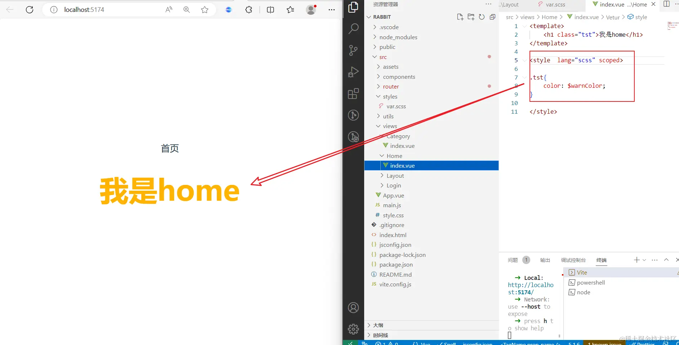Select the node terminal instance
679x345 pixels.
click(621, 292)
